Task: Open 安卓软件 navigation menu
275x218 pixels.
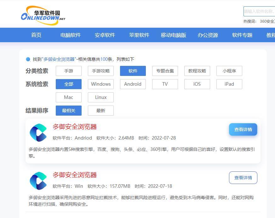Action: [105, 35]
